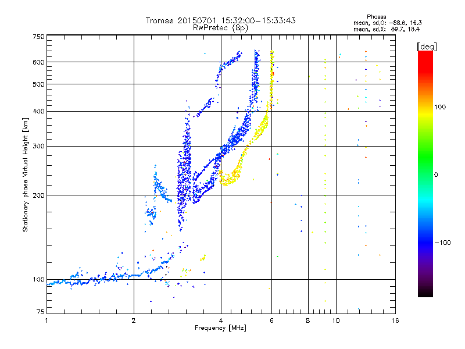Viewport: 465px width, 349px height.
Task: Click the x-axis tick label '8'
Action: (x=308, y=320)
